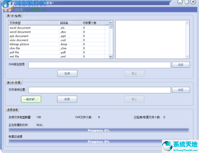This screenshot has width=199, height=153.
Task: Click the 恢复总进度 Progress 0% bar
Action: coord(99,142)
